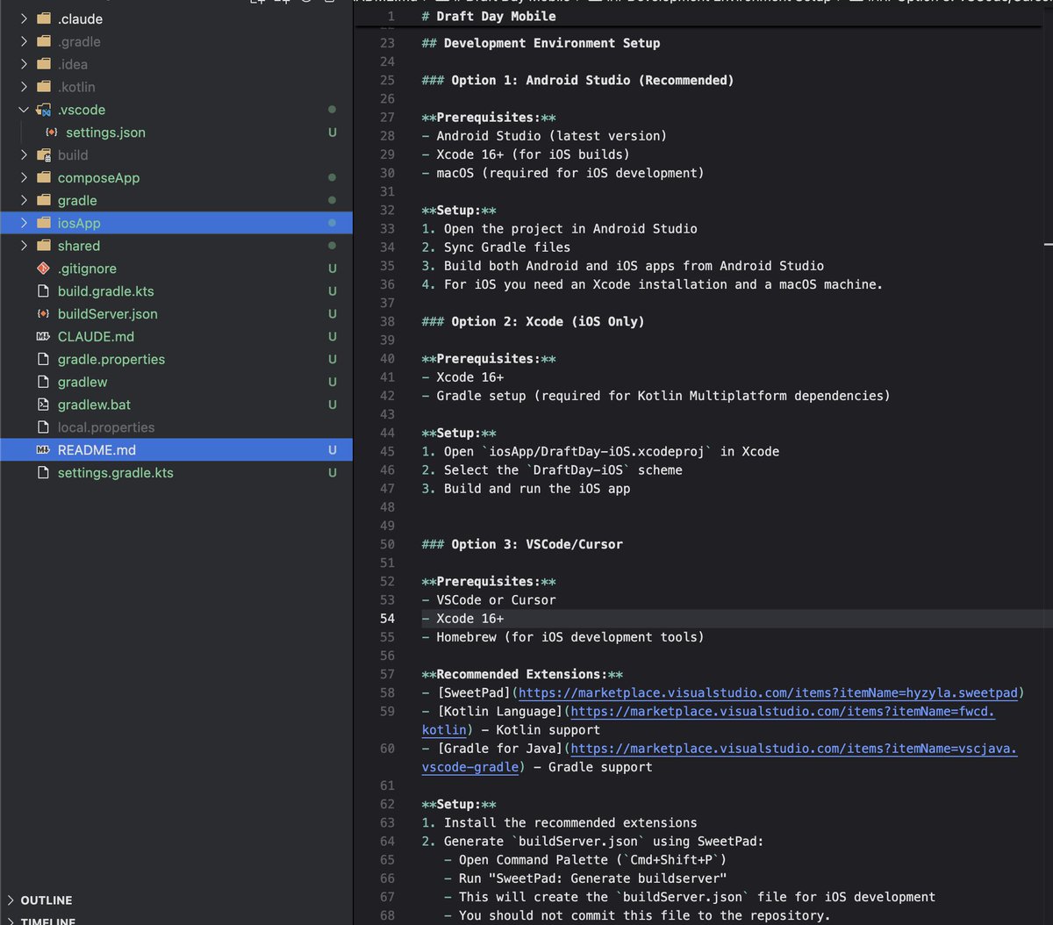The height and width of the screenshot is (925, 1053).
Task: Click the build folder icon
Action: point(44,155)
